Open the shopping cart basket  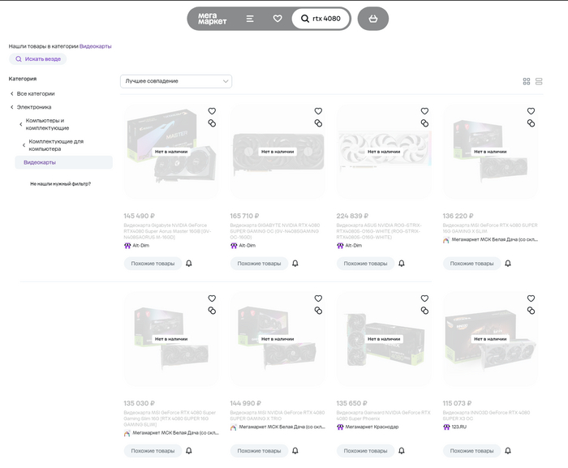372,19
